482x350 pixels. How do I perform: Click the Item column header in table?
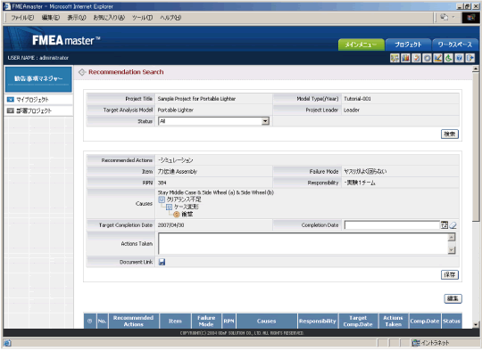pyautogui.click(x=175, y=322)
